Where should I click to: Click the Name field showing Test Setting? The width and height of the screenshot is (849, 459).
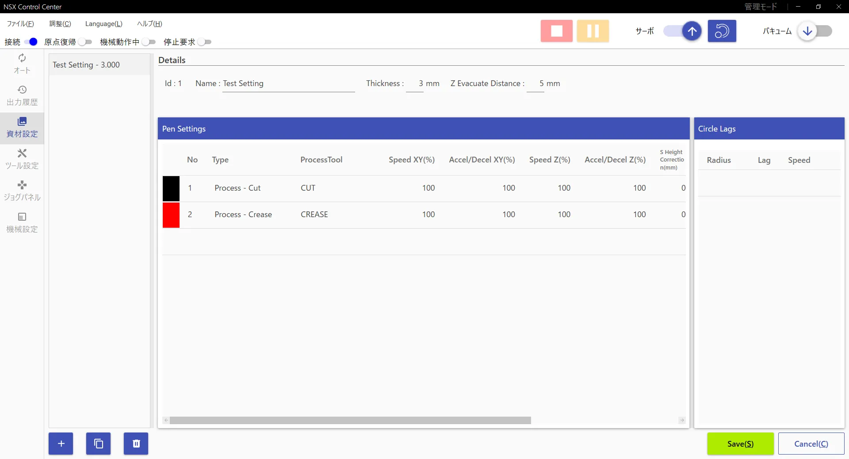[288, 83]
